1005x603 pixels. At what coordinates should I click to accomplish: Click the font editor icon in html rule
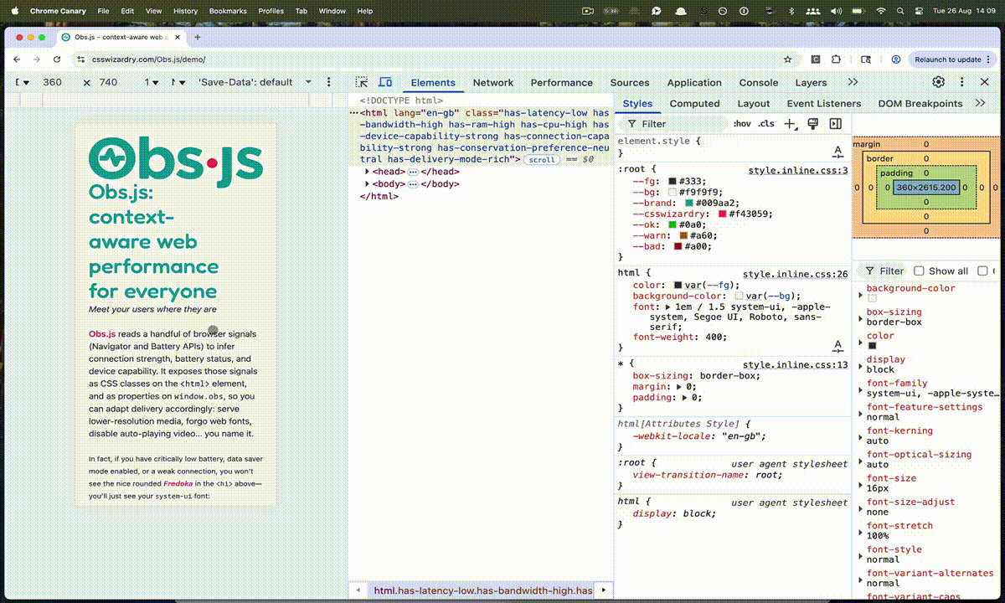(x=837, y=345)
